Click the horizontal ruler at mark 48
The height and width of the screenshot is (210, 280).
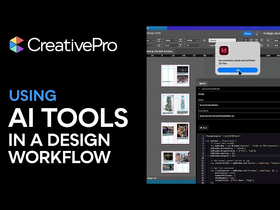coord(184,56)
